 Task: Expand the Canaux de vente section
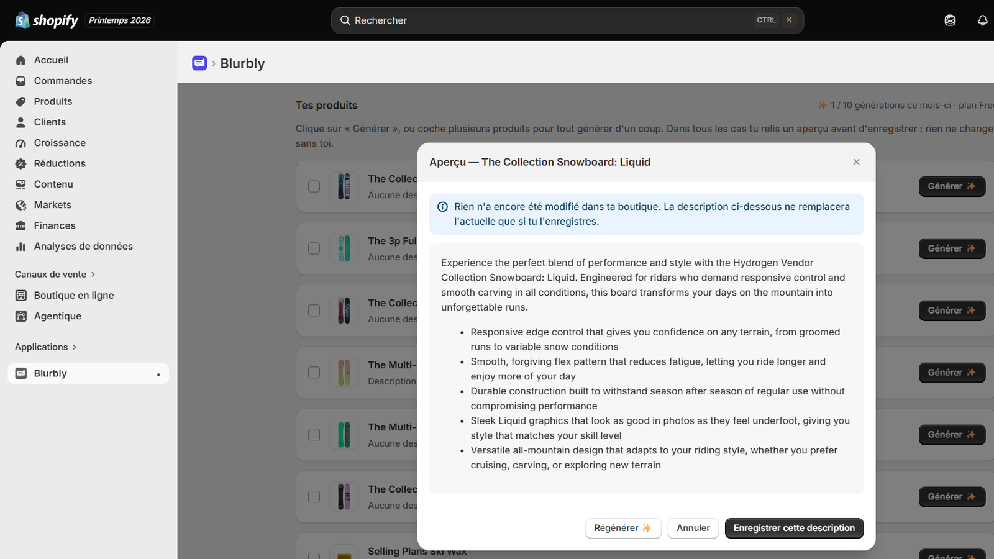point(55,275)
